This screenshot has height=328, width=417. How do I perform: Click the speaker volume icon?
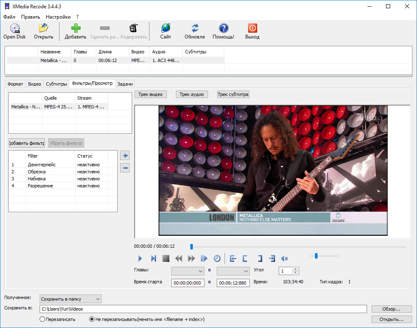click(x=284, y=259)
